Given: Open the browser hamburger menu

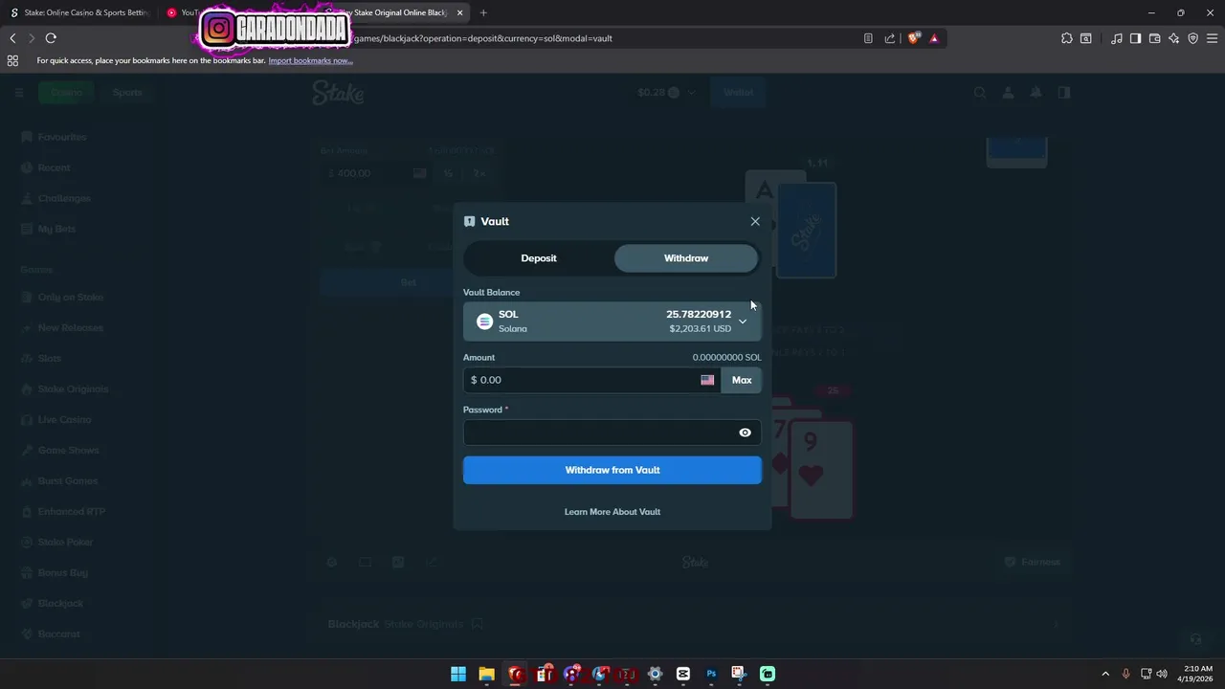Looking at the screenshot, I should coord(1212,38).
